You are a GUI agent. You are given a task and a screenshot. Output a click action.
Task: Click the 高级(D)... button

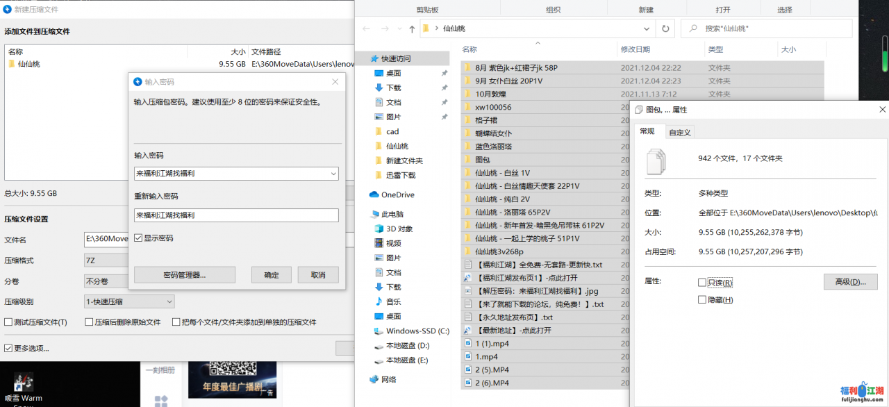(850, 282)
